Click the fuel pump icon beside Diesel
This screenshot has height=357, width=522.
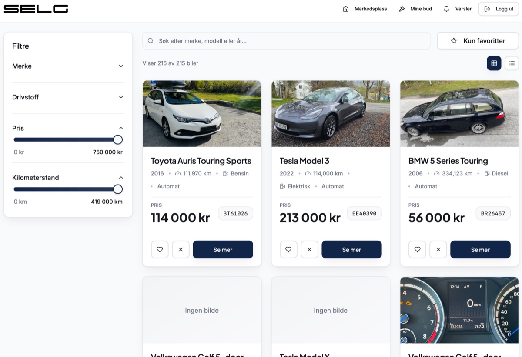487,174
